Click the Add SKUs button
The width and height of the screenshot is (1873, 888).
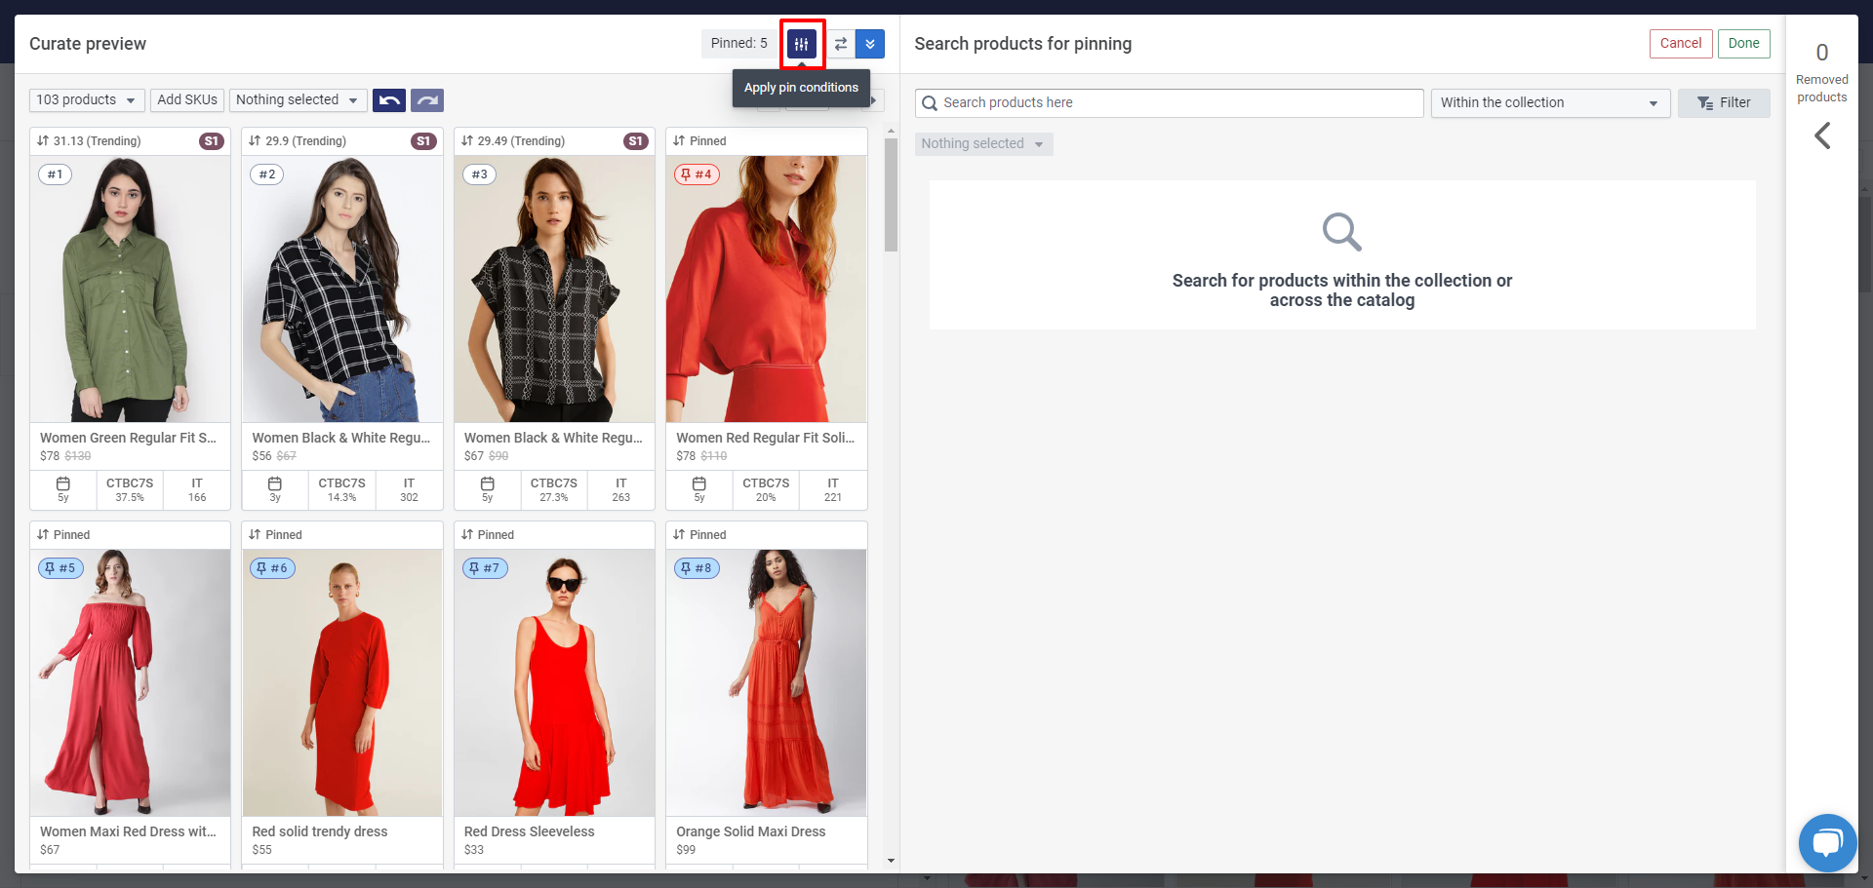tap(187, 100)
